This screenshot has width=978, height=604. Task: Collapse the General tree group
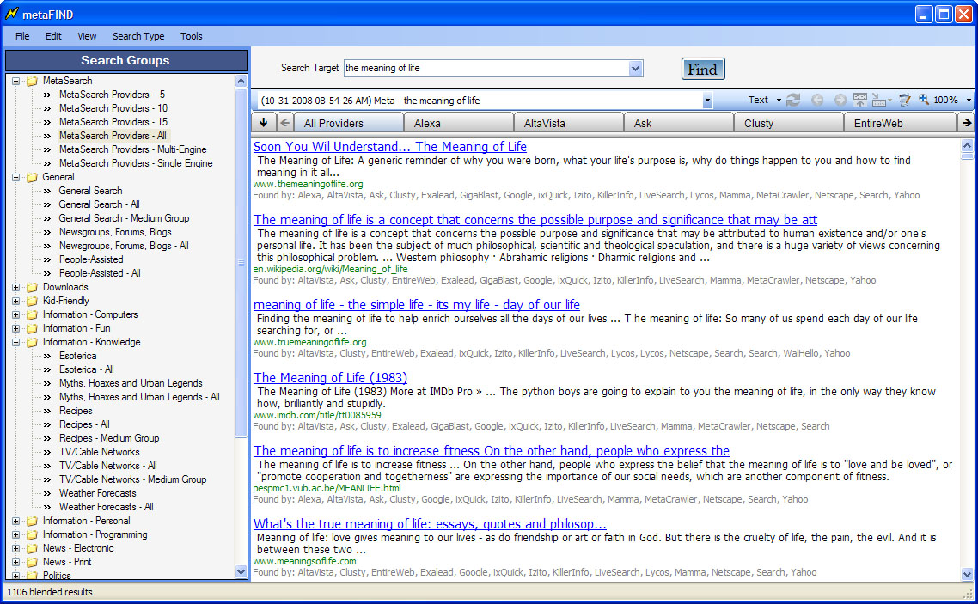coord(16,177)
